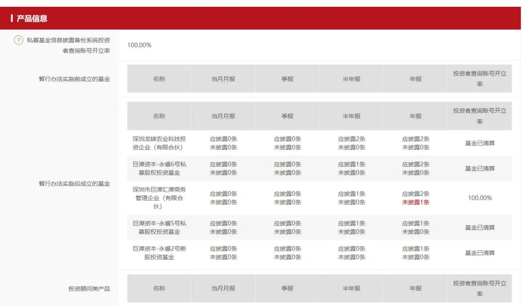Click 年报 应披露1条 cell in 永睿2号新股 row
The height and width of the screenshot is (306, 523).
(x=415, y=253)
